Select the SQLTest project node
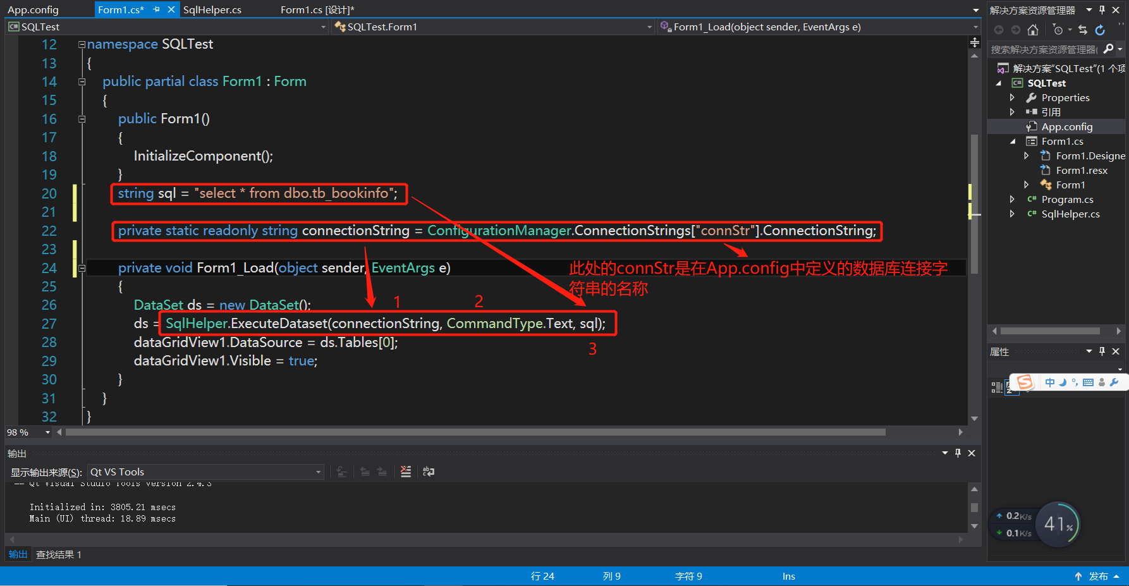This screenshot has height=586, width=1129. (x=1046, y=83)
